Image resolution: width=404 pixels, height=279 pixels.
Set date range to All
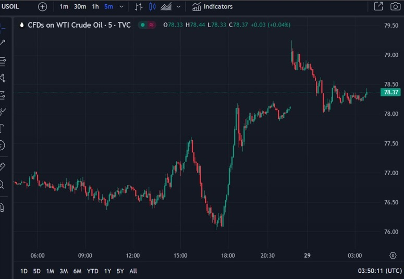133,271
